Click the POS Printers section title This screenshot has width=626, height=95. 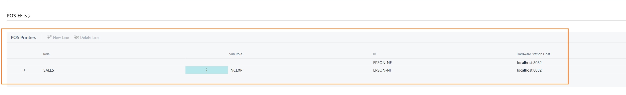(x=23, y=38)
